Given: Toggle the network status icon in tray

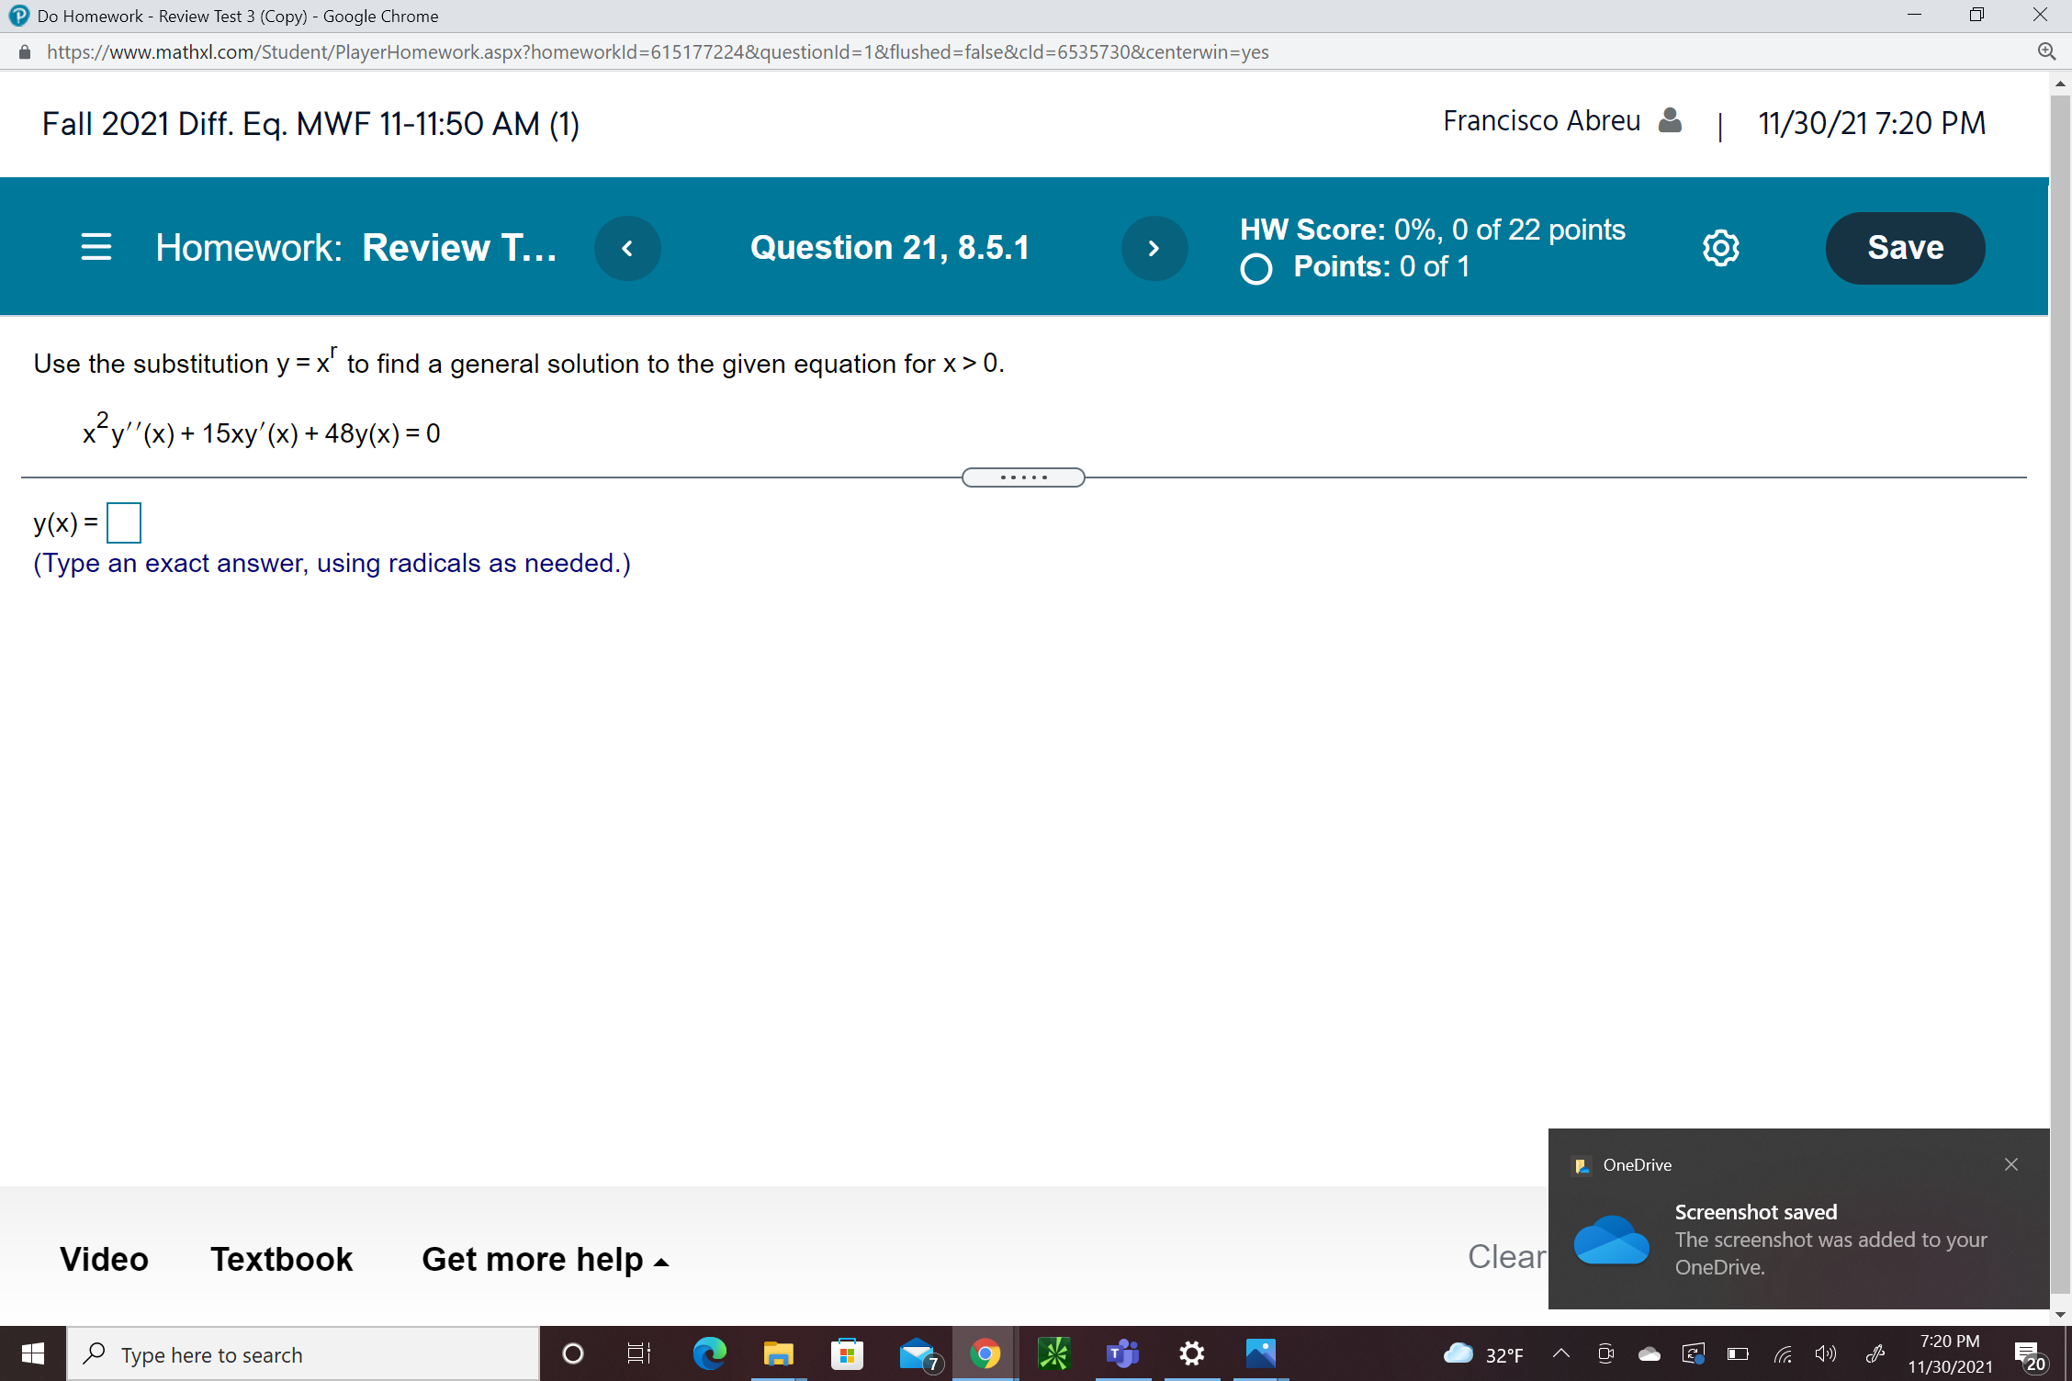Looking at the screenshot, I should click(x=1783, y=1353).
